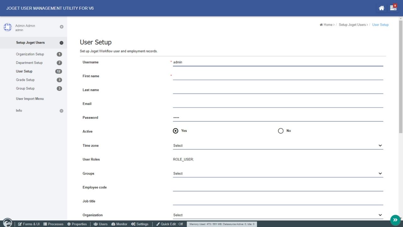Click the Admin Admin profile avatar
403x227 pixels.
(8, 27)
